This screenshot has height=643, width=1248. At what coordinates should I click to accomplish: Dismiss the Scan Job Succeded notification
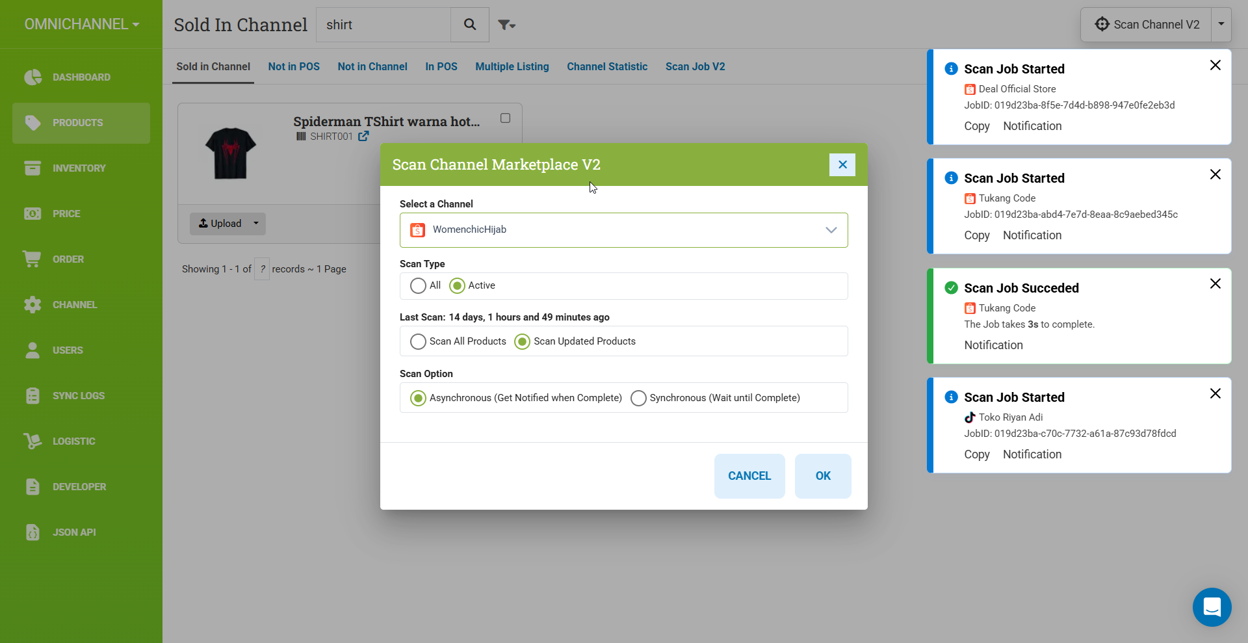click(x=1215, y=283)
